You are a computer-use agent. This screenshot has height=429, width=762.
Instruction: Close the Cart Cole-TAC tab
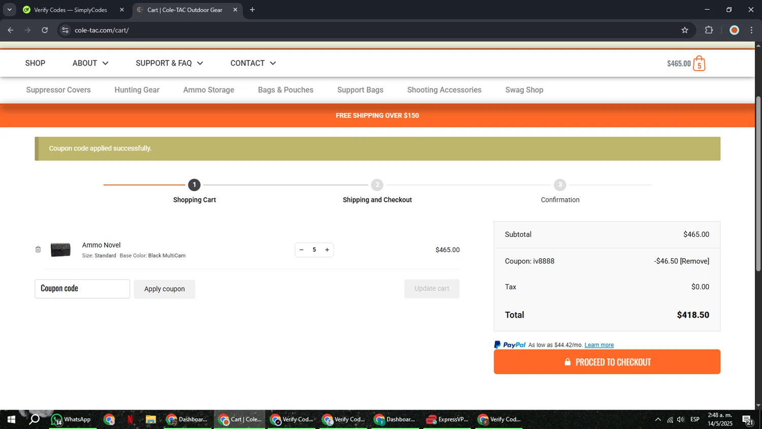pyautogui.click(x=235, y=10)
